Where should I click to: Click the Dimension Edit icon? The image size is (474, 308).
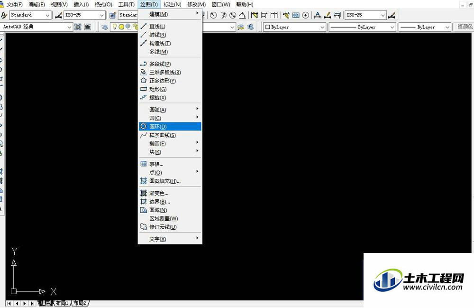(318, 15)
